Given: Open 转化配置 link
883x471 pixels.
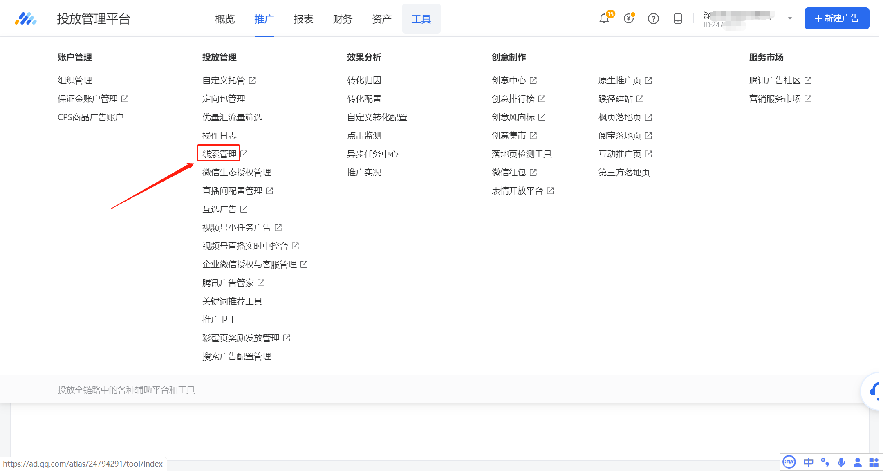Looking at the screenshot, I should 364,99.
